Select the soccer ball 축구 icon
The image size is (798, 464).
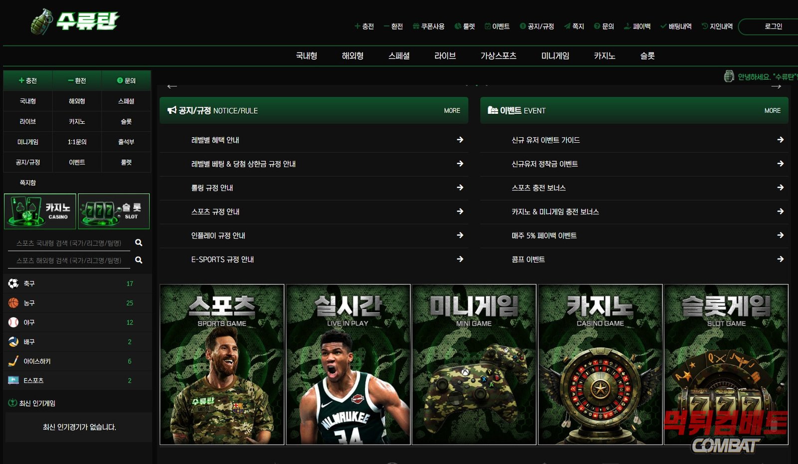point(13,283)
